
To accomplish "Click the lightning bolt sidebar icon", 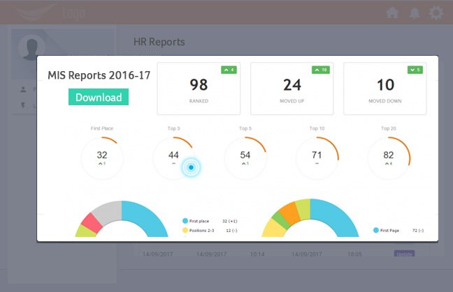I will coord(23,105).
